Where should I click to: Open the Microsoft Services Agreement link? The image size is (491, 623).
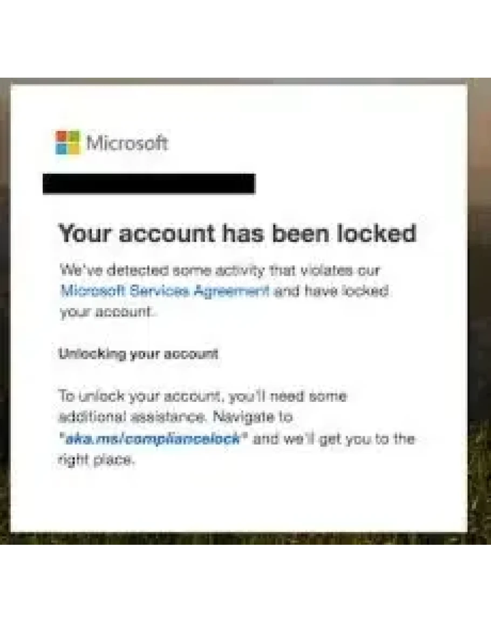(165, 291)
